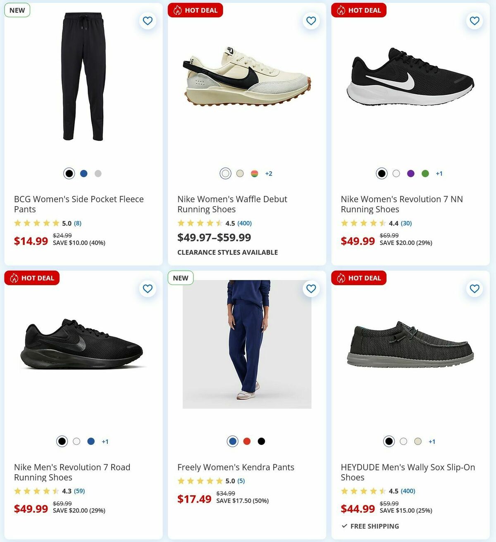Show +1 more color for Revolution 7 NN
Screen dimensions: 496x542
point(439,174)
